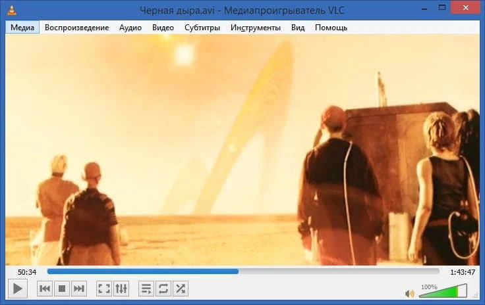The width and height of the screenshot is (485, 305).
Task: Open the Инструменты menu
Action: [x=256, y=28]
